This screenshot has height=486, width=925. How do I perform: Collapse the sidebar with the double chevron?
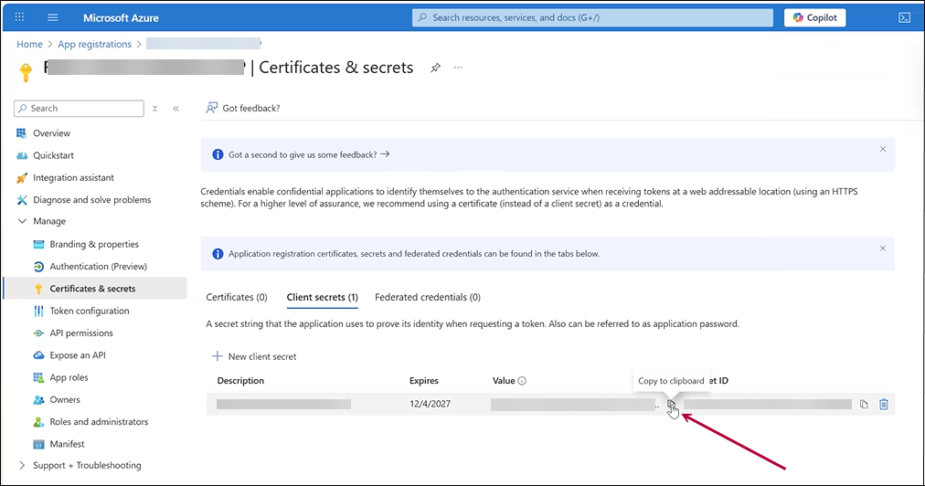point(175,109)
